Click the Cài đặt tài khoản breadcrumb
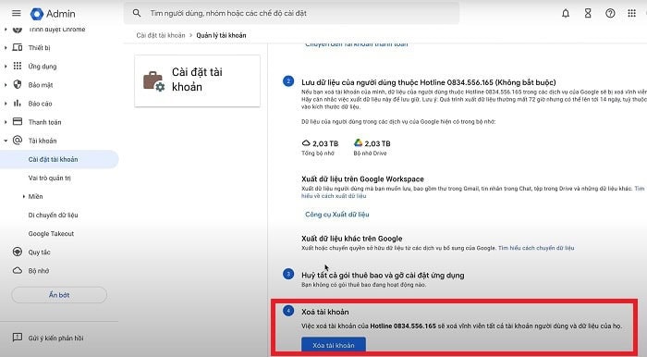647x357 pixels. pos(161,35)
